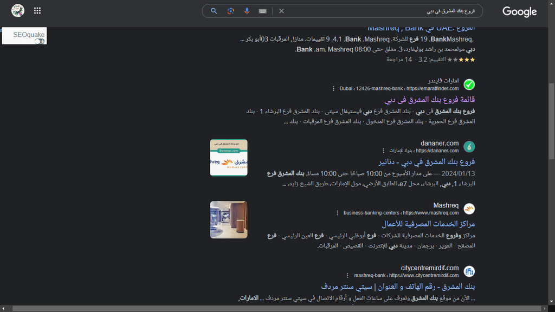Open 'بنك المشرق - رقم الهاتف و العنوان' result
This screenshot has width=555, height=312.
398,287
